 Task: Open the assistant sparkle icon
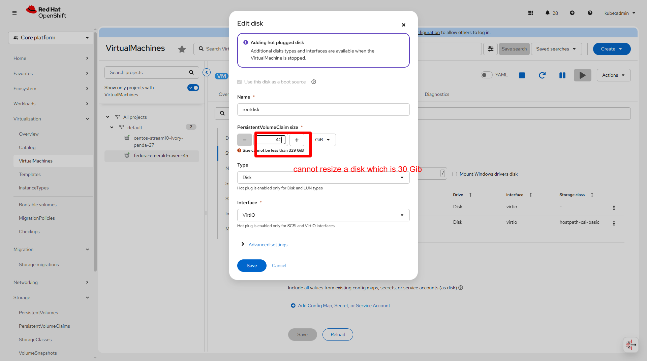(631, 345)
